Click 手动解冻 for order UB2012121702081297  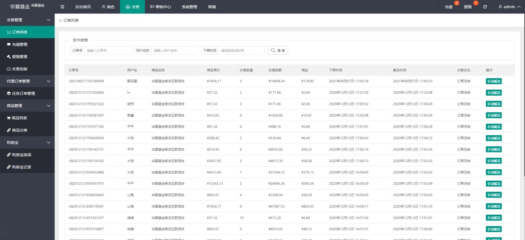point(494,115)
